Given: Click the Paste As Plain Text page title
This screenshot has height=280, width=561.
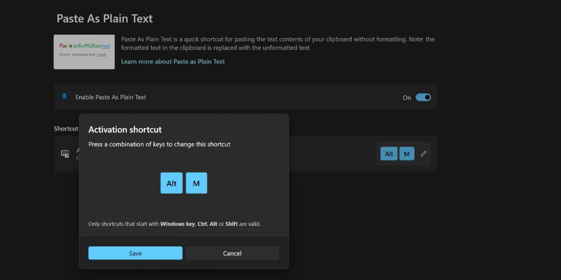Looking at the screenshot, I should 104,19.
